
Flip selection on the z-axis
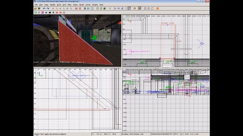pyautogui.click(x=67, y=8)
